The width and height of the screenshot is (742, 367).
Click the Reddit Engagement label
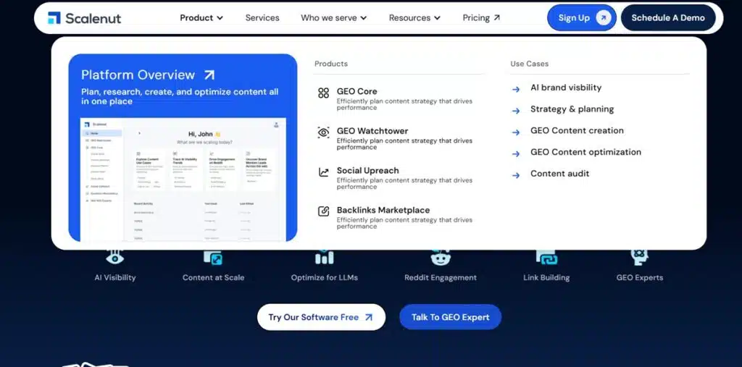coord(441,278)
